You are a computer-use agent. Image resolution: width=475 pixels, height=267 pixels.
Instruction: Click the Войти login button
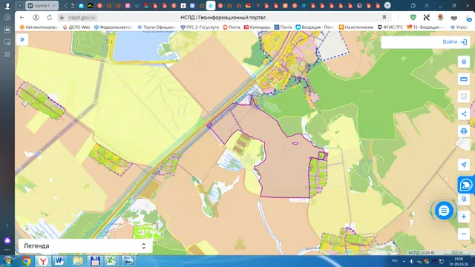[455, 42]
